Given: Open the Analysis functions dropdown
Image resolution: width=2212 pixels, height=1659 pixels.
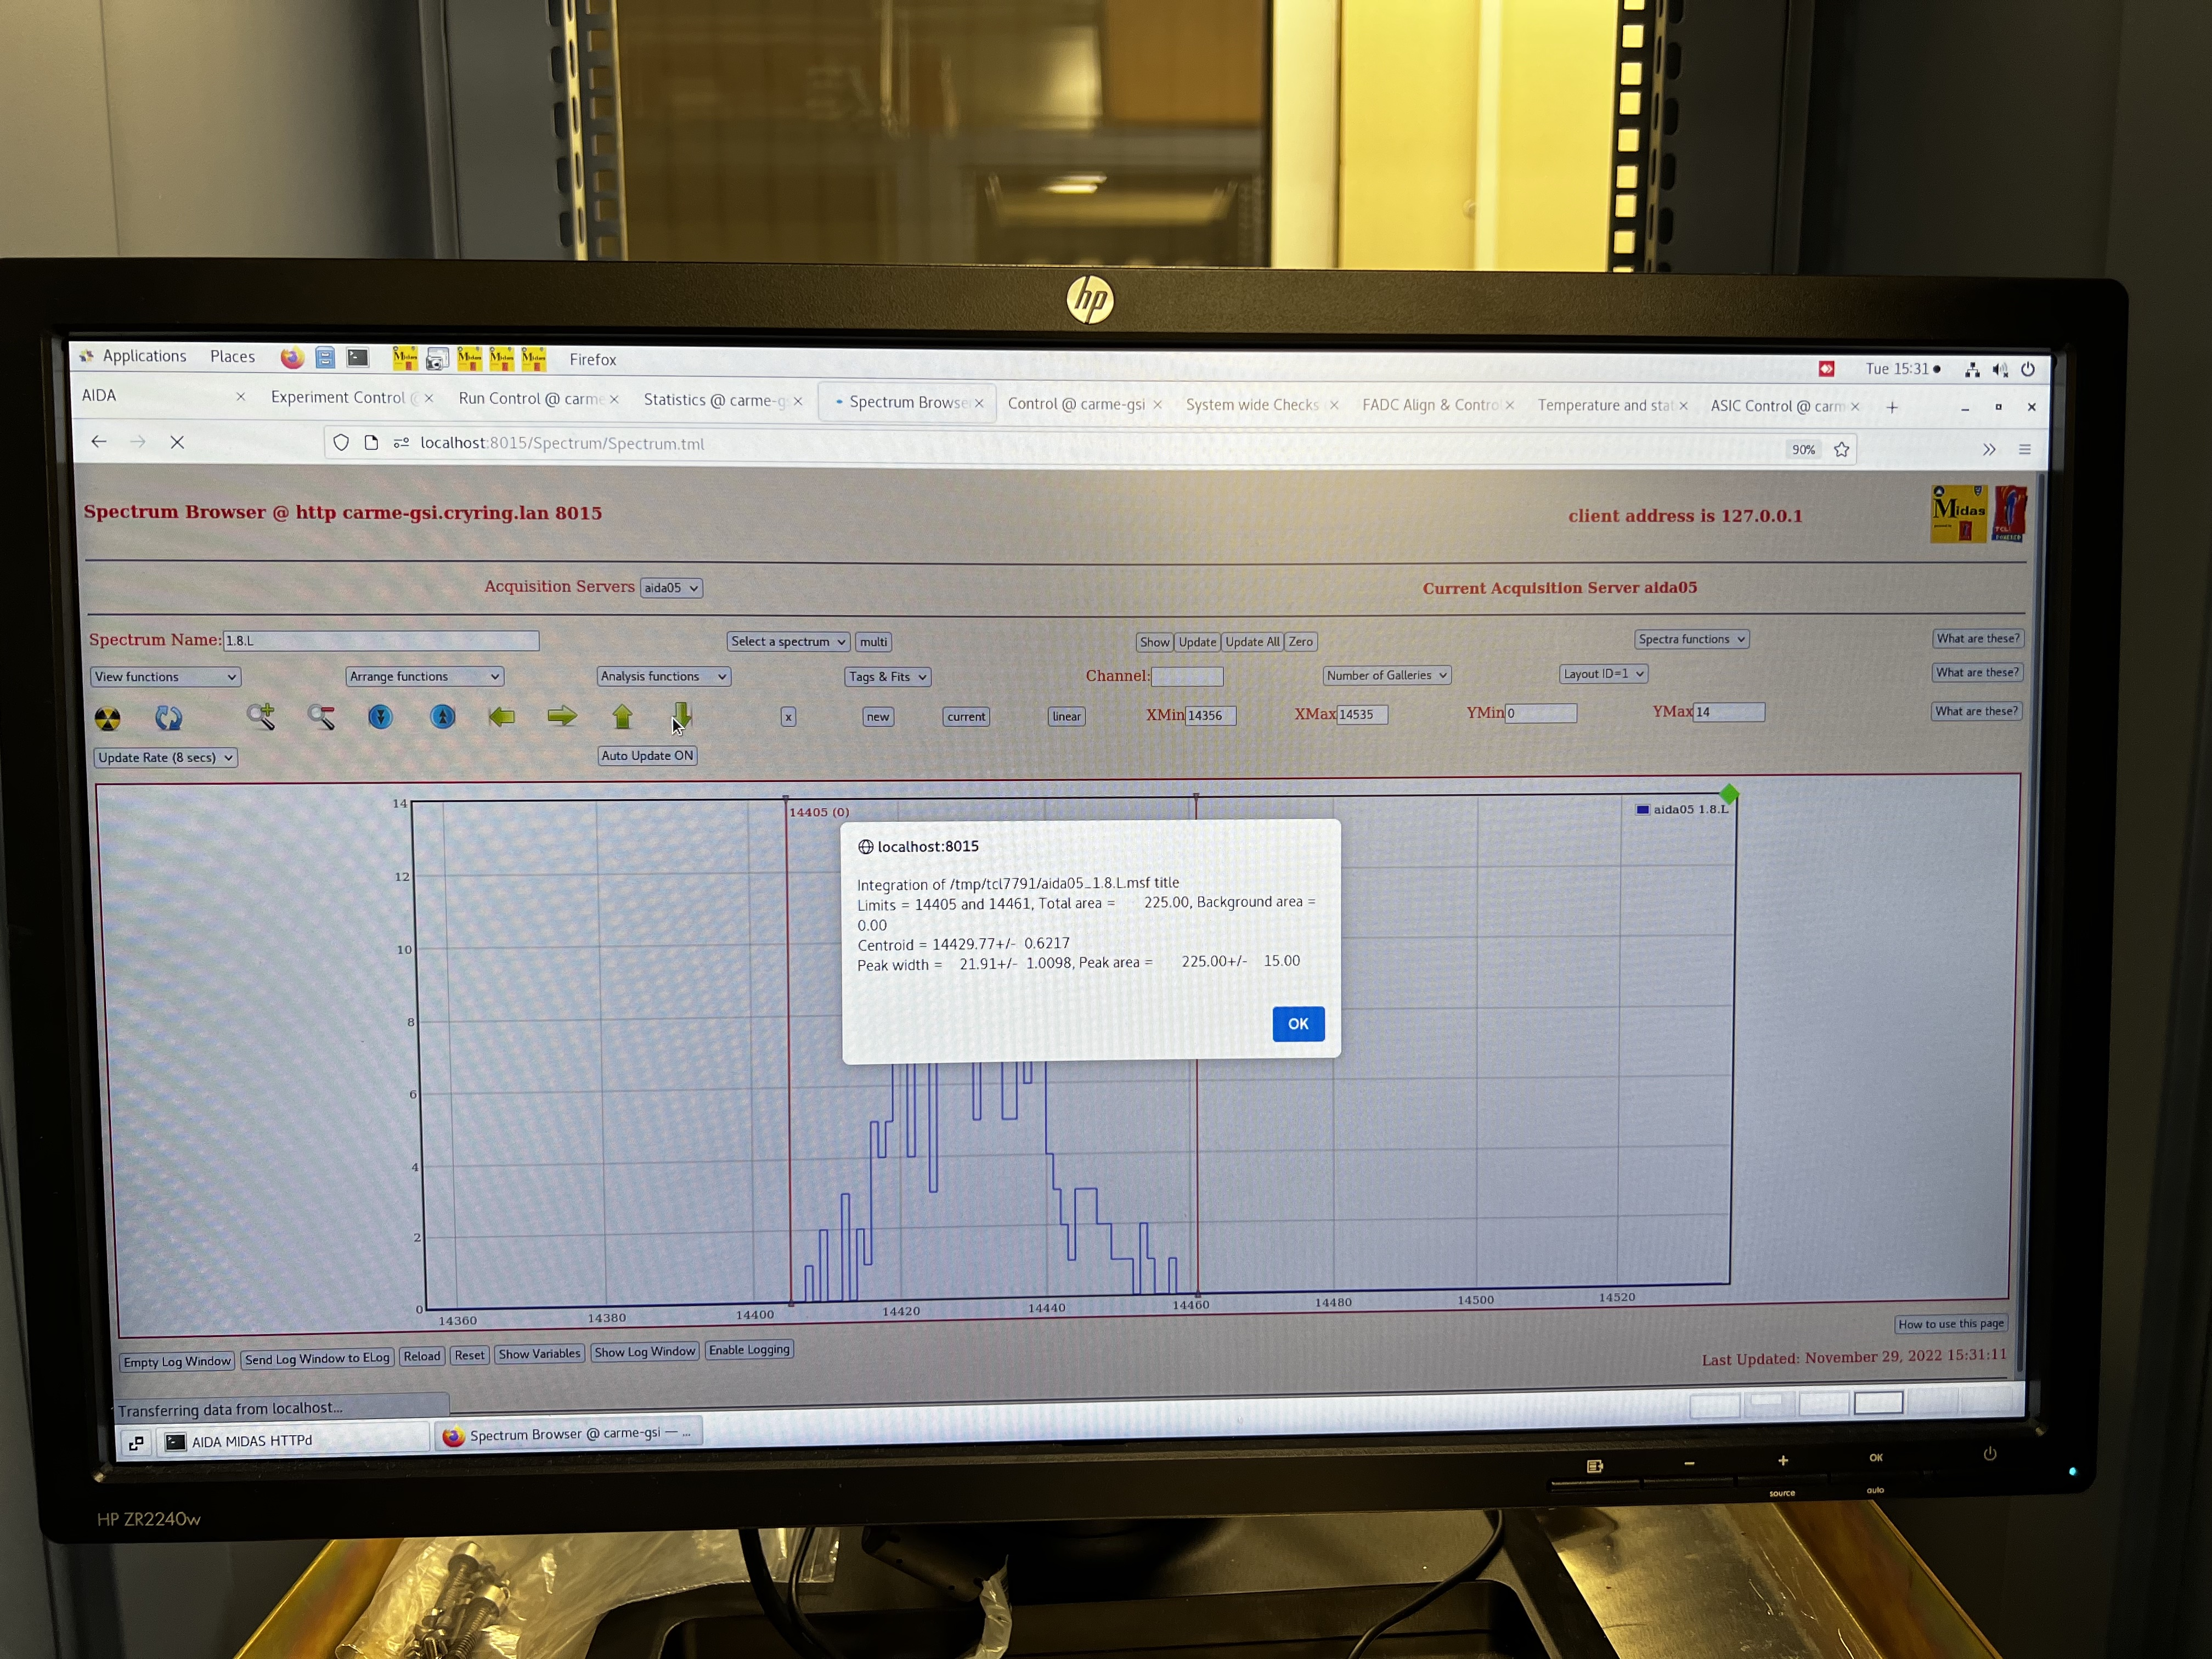Looking at the screenshot, I should [663, 677].
